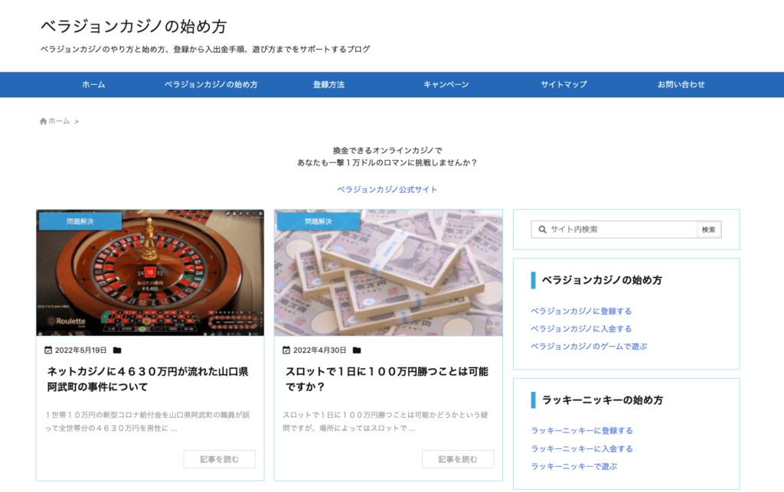The height and width of the screenshot is (492, 784).
Task: Click sidebar heading ラッキーニッキーの始め方
Action: coord(603,400)
